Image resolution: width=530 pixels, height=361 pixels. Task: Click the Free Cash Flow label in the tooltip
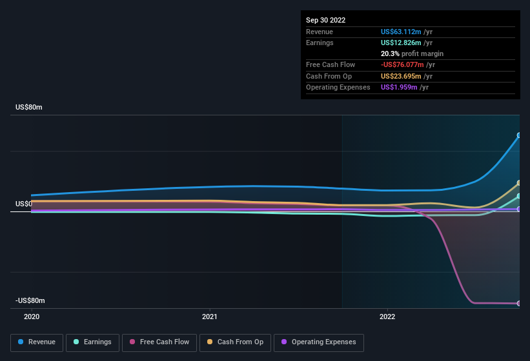(x=331, y=64)
